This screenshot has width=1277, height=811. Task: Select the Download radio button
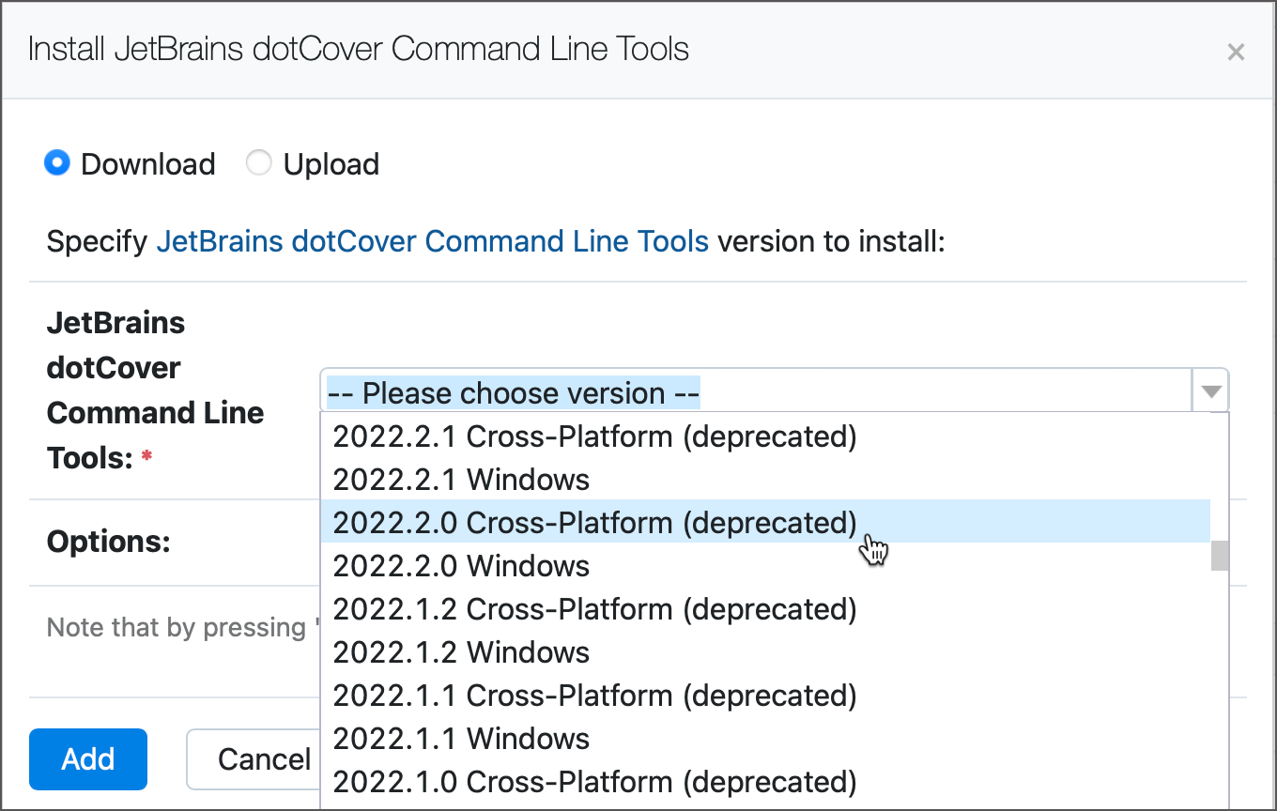56,162
